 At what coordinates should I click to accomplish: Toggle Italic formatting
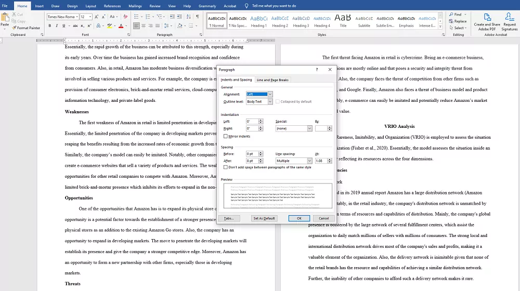(x=57, y=25)
